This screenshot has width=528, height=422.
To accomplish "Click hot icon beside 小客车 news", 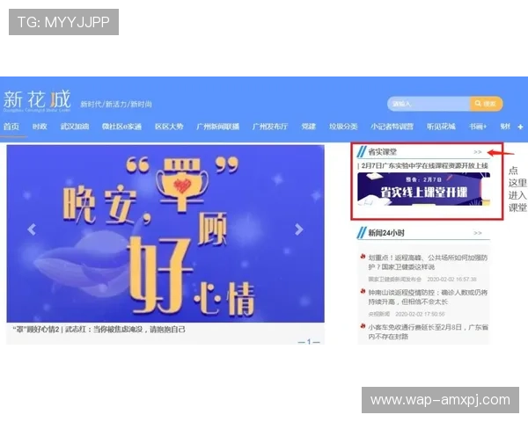I will point(363,326).
